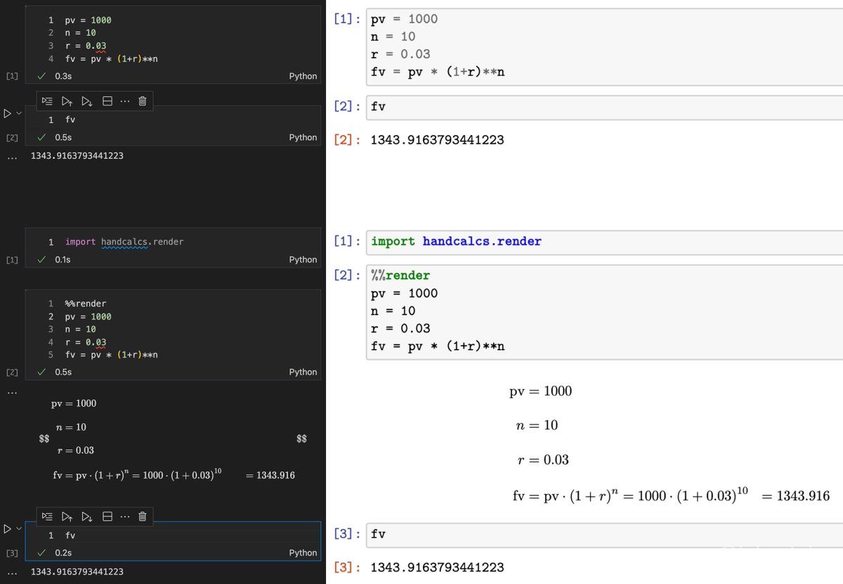The width and height of the screenshot is (843, 584).
Task: Run the fv cell numbered [3]
Action: (8, 528)
